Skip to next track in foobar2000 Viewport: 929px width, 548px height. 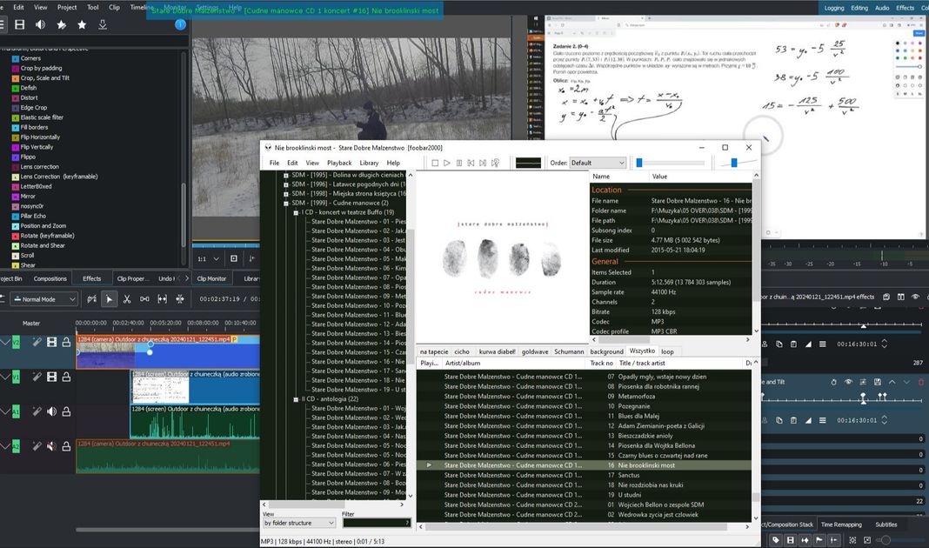click(x=483, y=163)
